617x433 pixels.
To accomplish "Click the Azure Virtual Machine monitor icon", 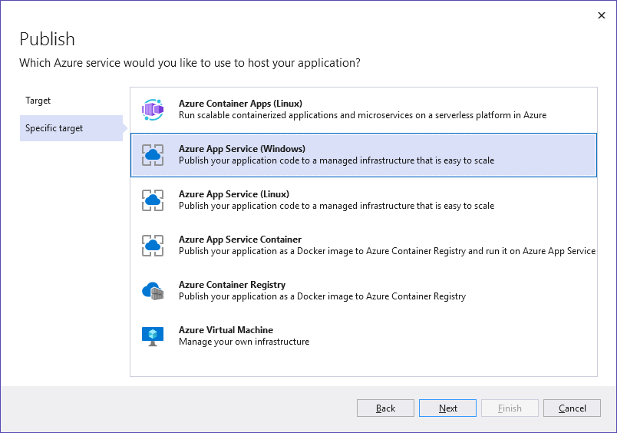I will pos(153,336).
